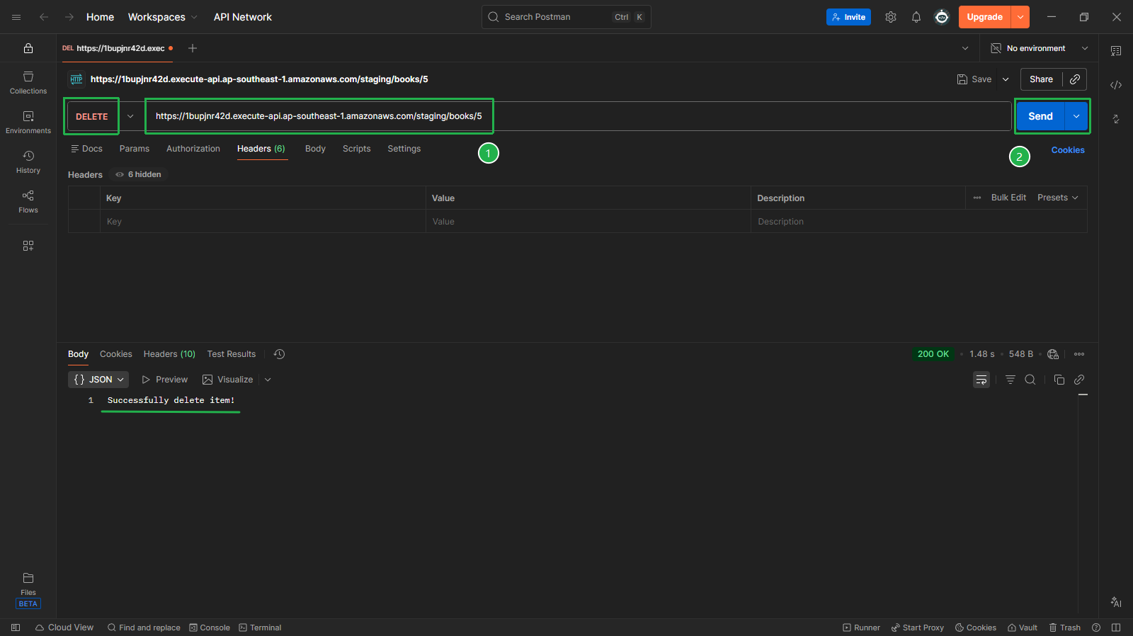
Task: Click the Invite button
Action: coord(848,17)
